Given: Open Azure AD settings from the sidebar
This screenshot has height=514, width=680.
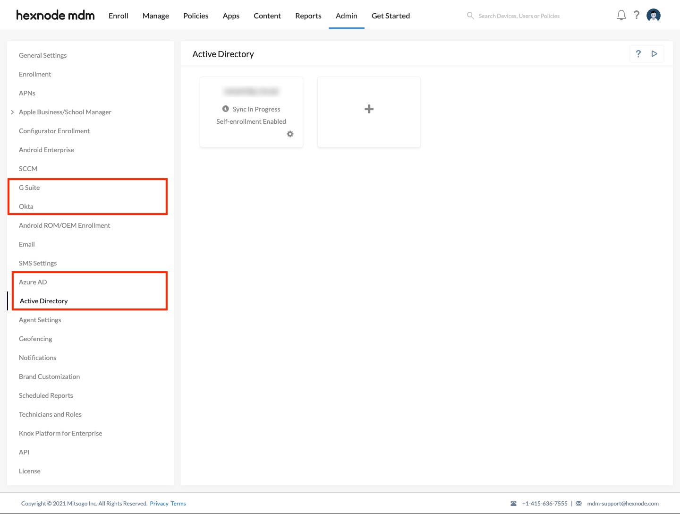Looking at the screenshot, I should click(33, 282).
